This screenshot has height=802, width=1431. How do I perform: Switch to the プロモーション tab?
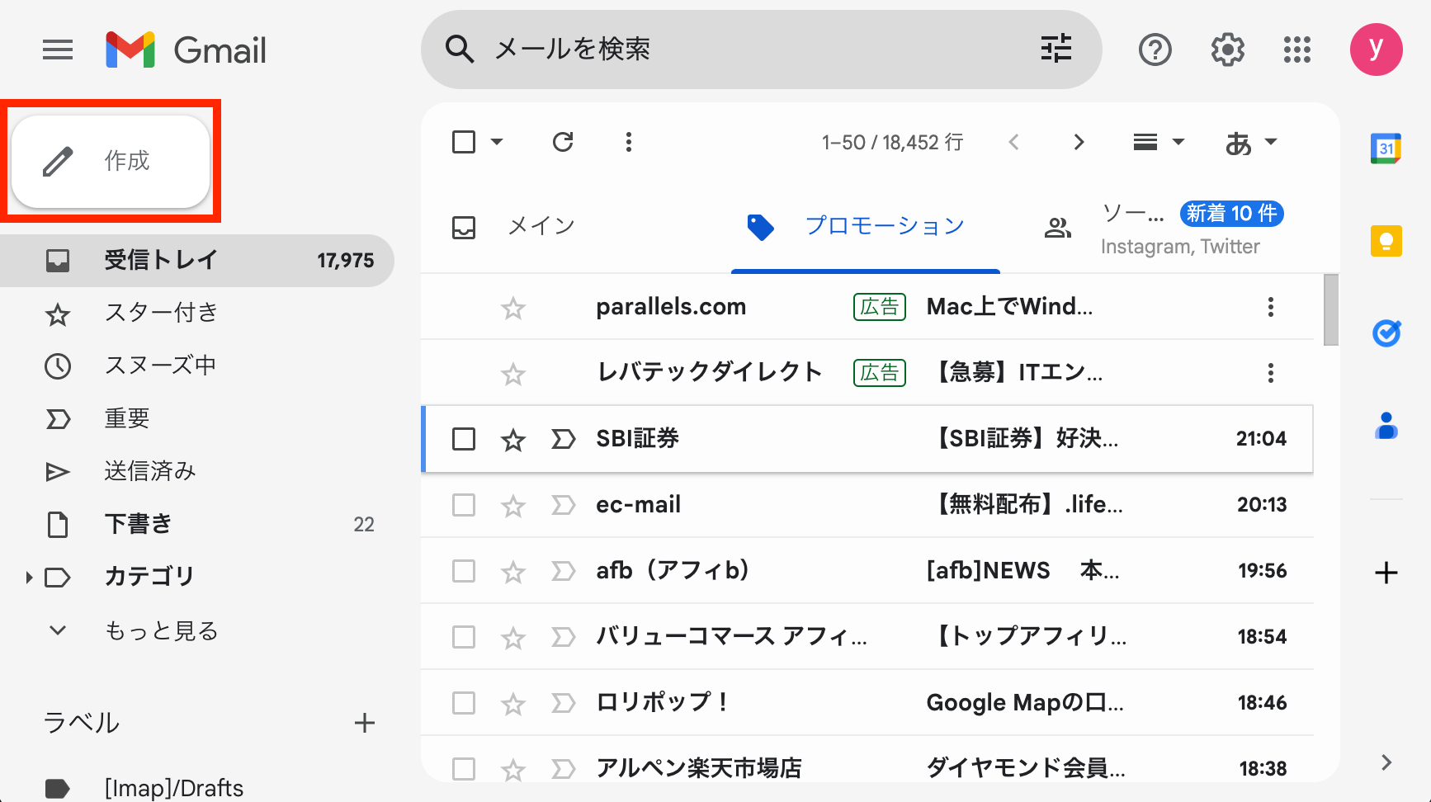866,226
